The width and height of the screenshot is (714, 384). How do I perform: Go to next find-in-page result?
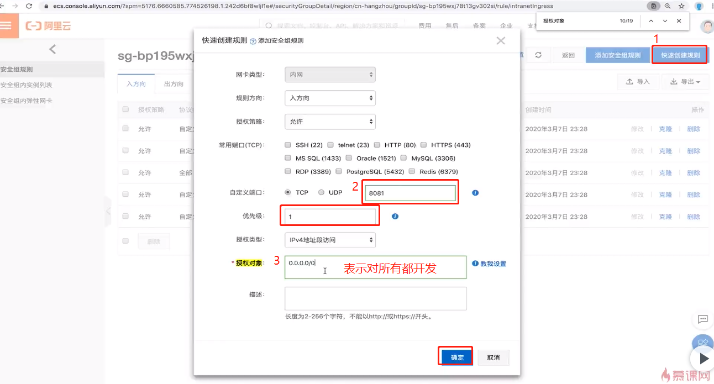665,21
